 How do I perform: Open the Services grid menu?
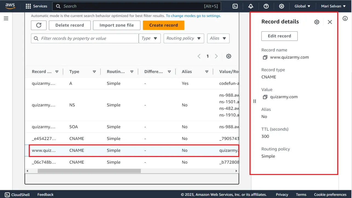click(36, 6)
